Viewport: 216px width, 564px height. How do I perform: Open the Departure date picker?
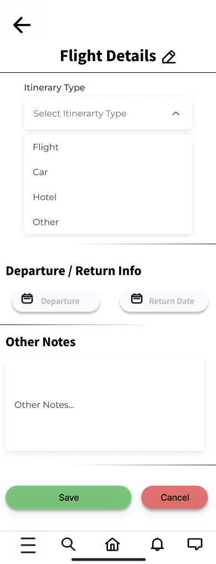(56, 301)
